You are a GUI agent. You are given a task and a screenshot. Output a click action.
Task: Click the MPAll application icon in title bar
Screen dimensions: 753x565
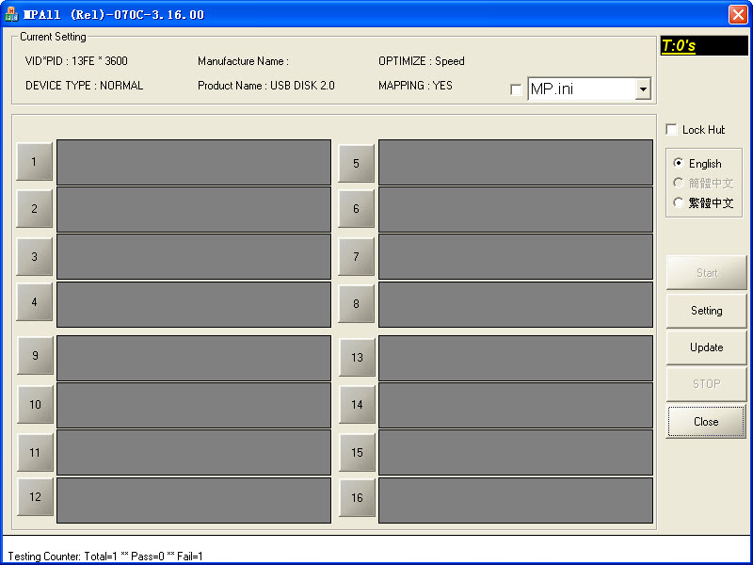11,14
